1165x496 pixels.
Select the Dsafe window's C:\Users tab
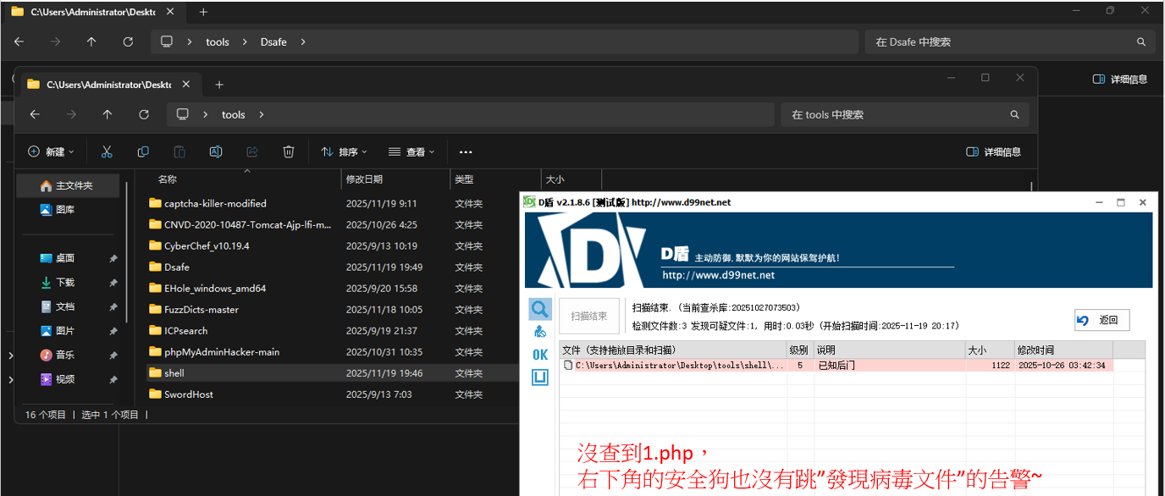click(x=93, y=12)
